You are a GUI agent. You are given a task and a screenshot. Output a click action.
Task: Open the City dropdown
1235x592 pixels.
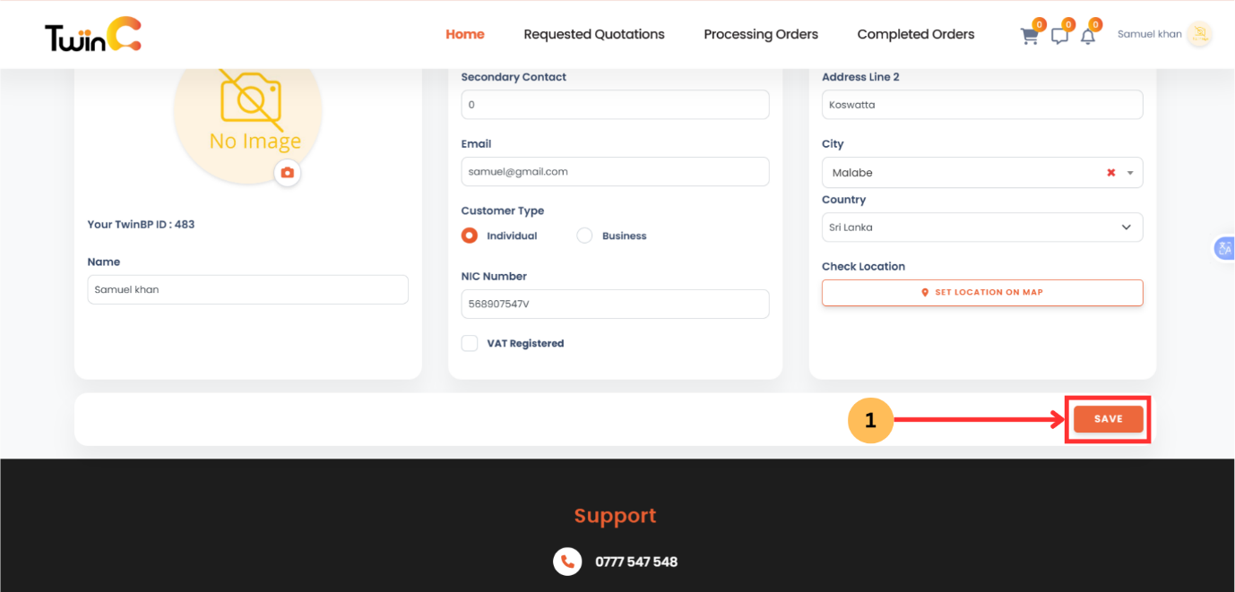(x=1131, y=172)
